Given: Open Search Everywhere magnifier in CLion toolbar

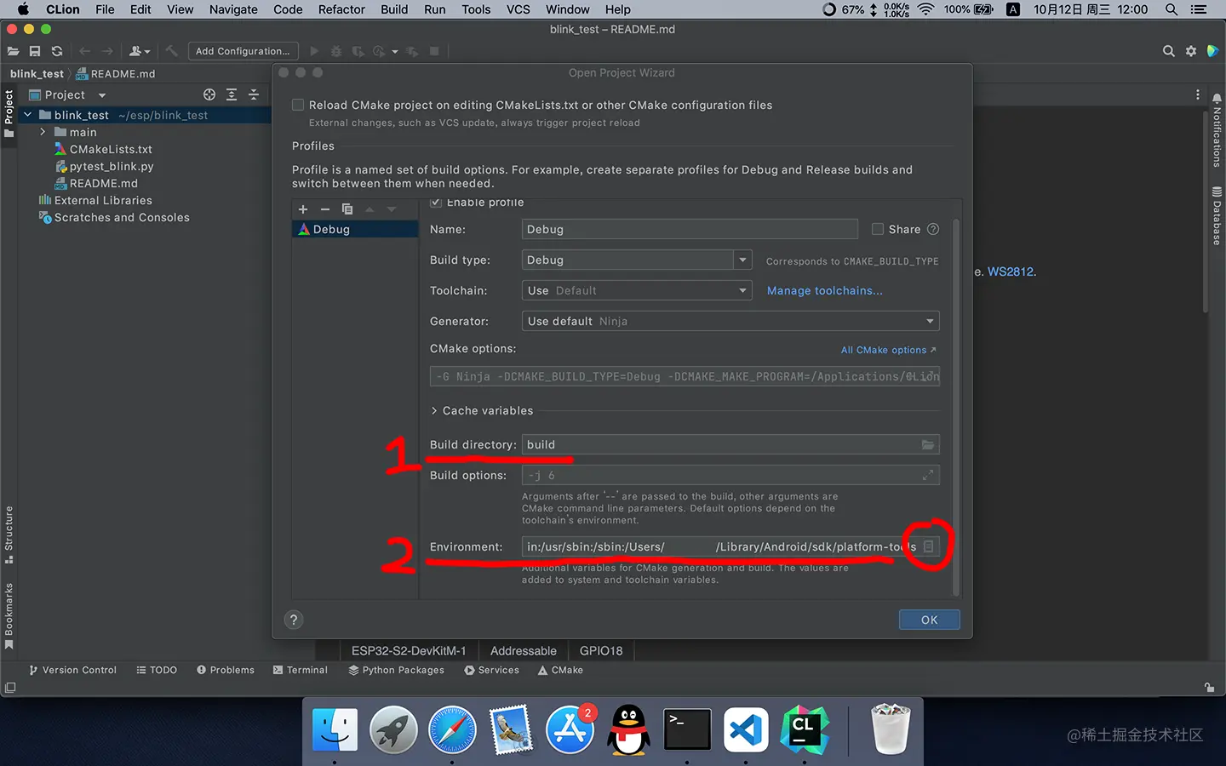Looking at the screenshot, I should click(1169, 51).
